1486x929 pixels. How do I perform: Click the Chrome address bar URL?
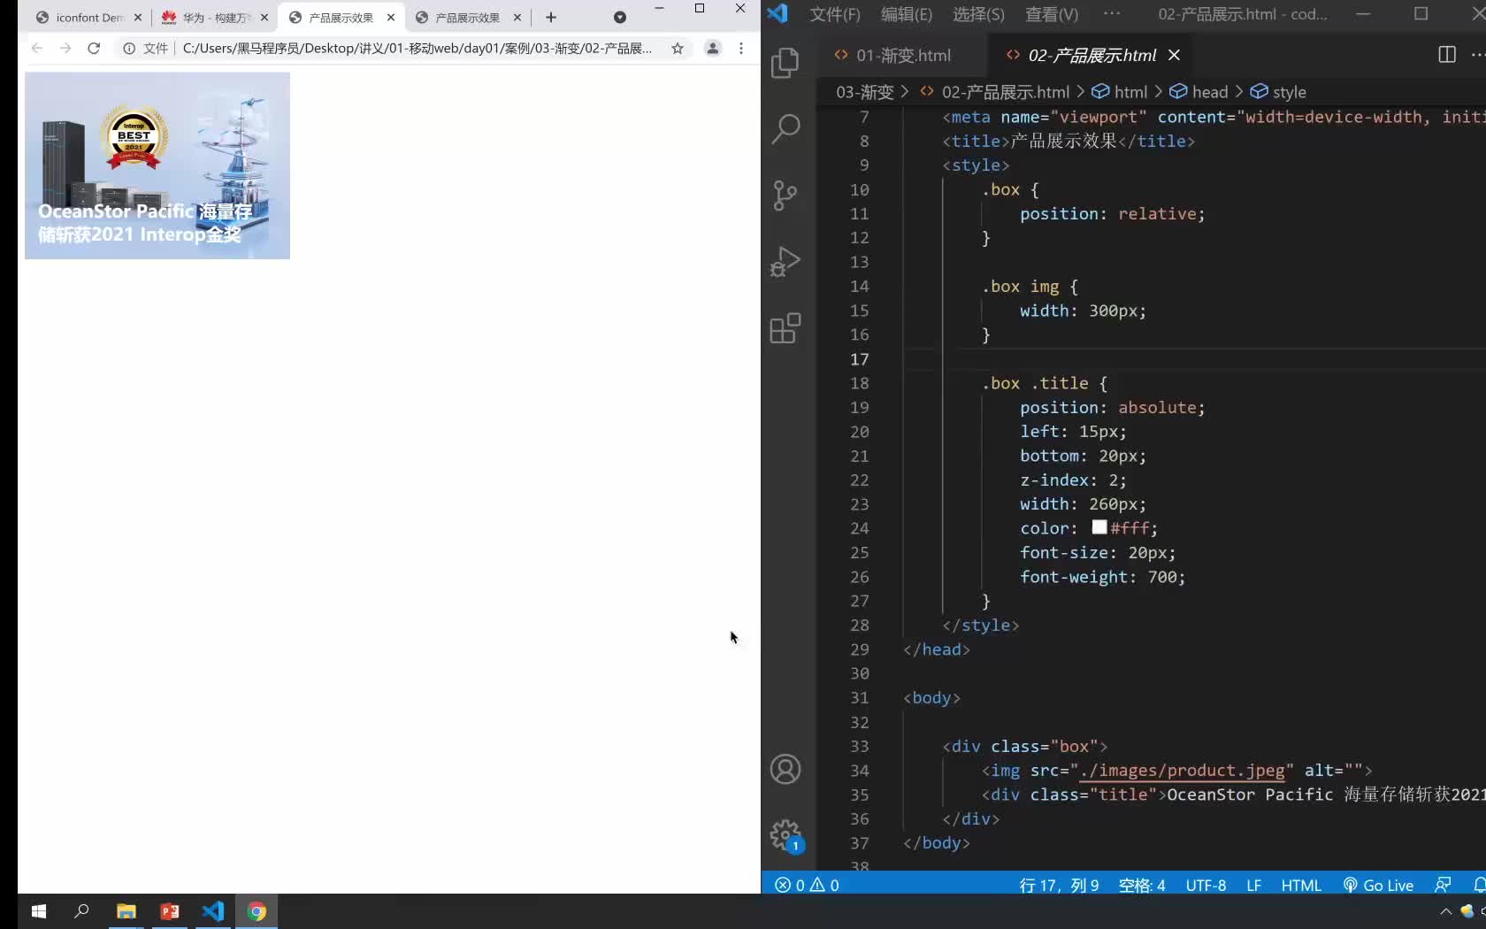click(x=417, y=48)
